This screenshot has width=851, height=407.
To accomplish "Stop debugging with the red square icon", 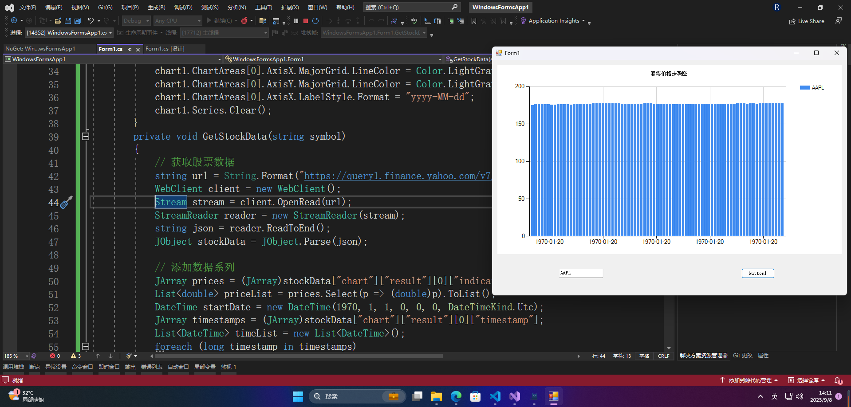I will (306, 21).
